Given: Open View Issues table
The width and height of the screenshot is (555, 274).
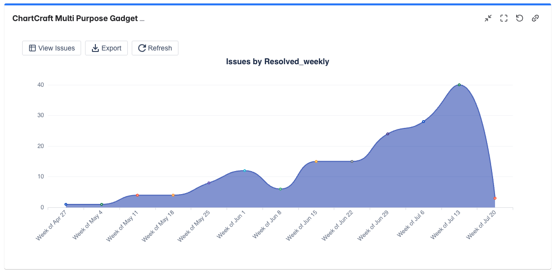Looking at the screenshot, I should click(x=52, y=48).
